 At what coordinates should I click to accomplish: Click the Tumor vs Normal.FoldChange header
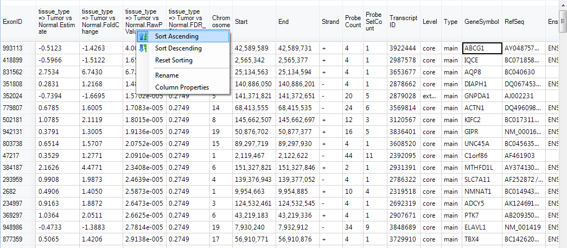coord(101,22)
